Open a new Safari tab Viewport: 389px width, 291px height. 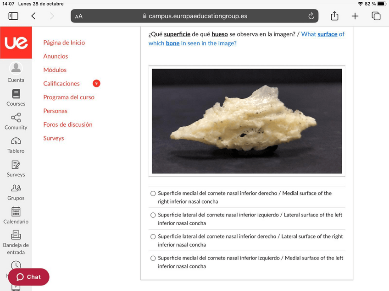tap(355, 16)
